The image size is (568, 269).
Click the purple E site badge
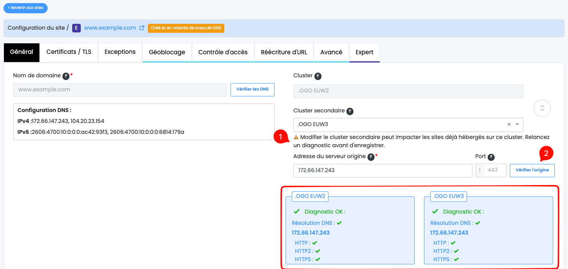click(x=76, y=28)
